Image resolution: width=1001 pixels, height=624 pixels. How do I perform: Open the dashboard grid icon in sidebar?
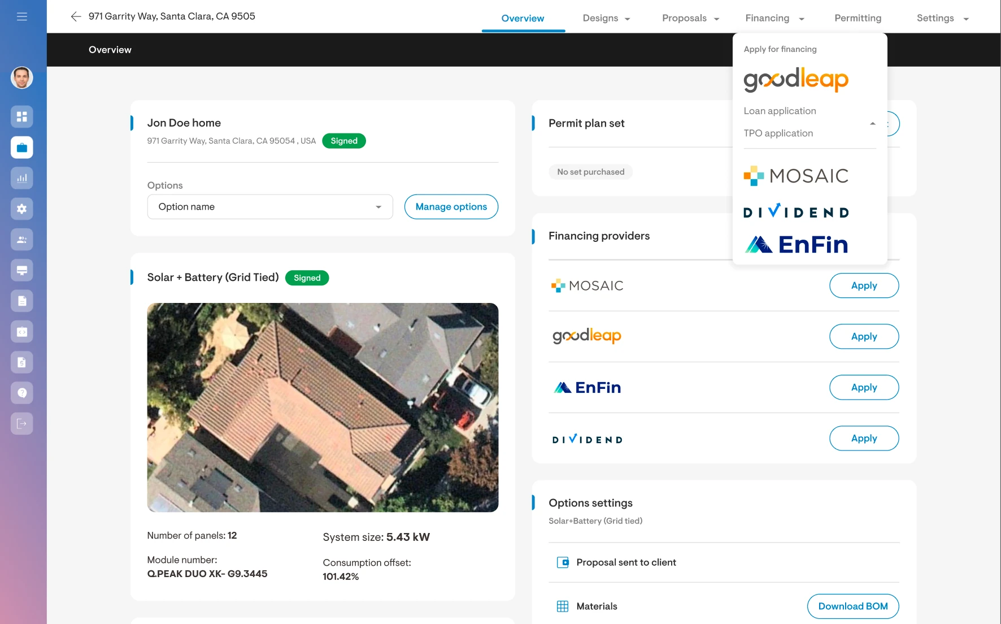[x=22, y=116]
